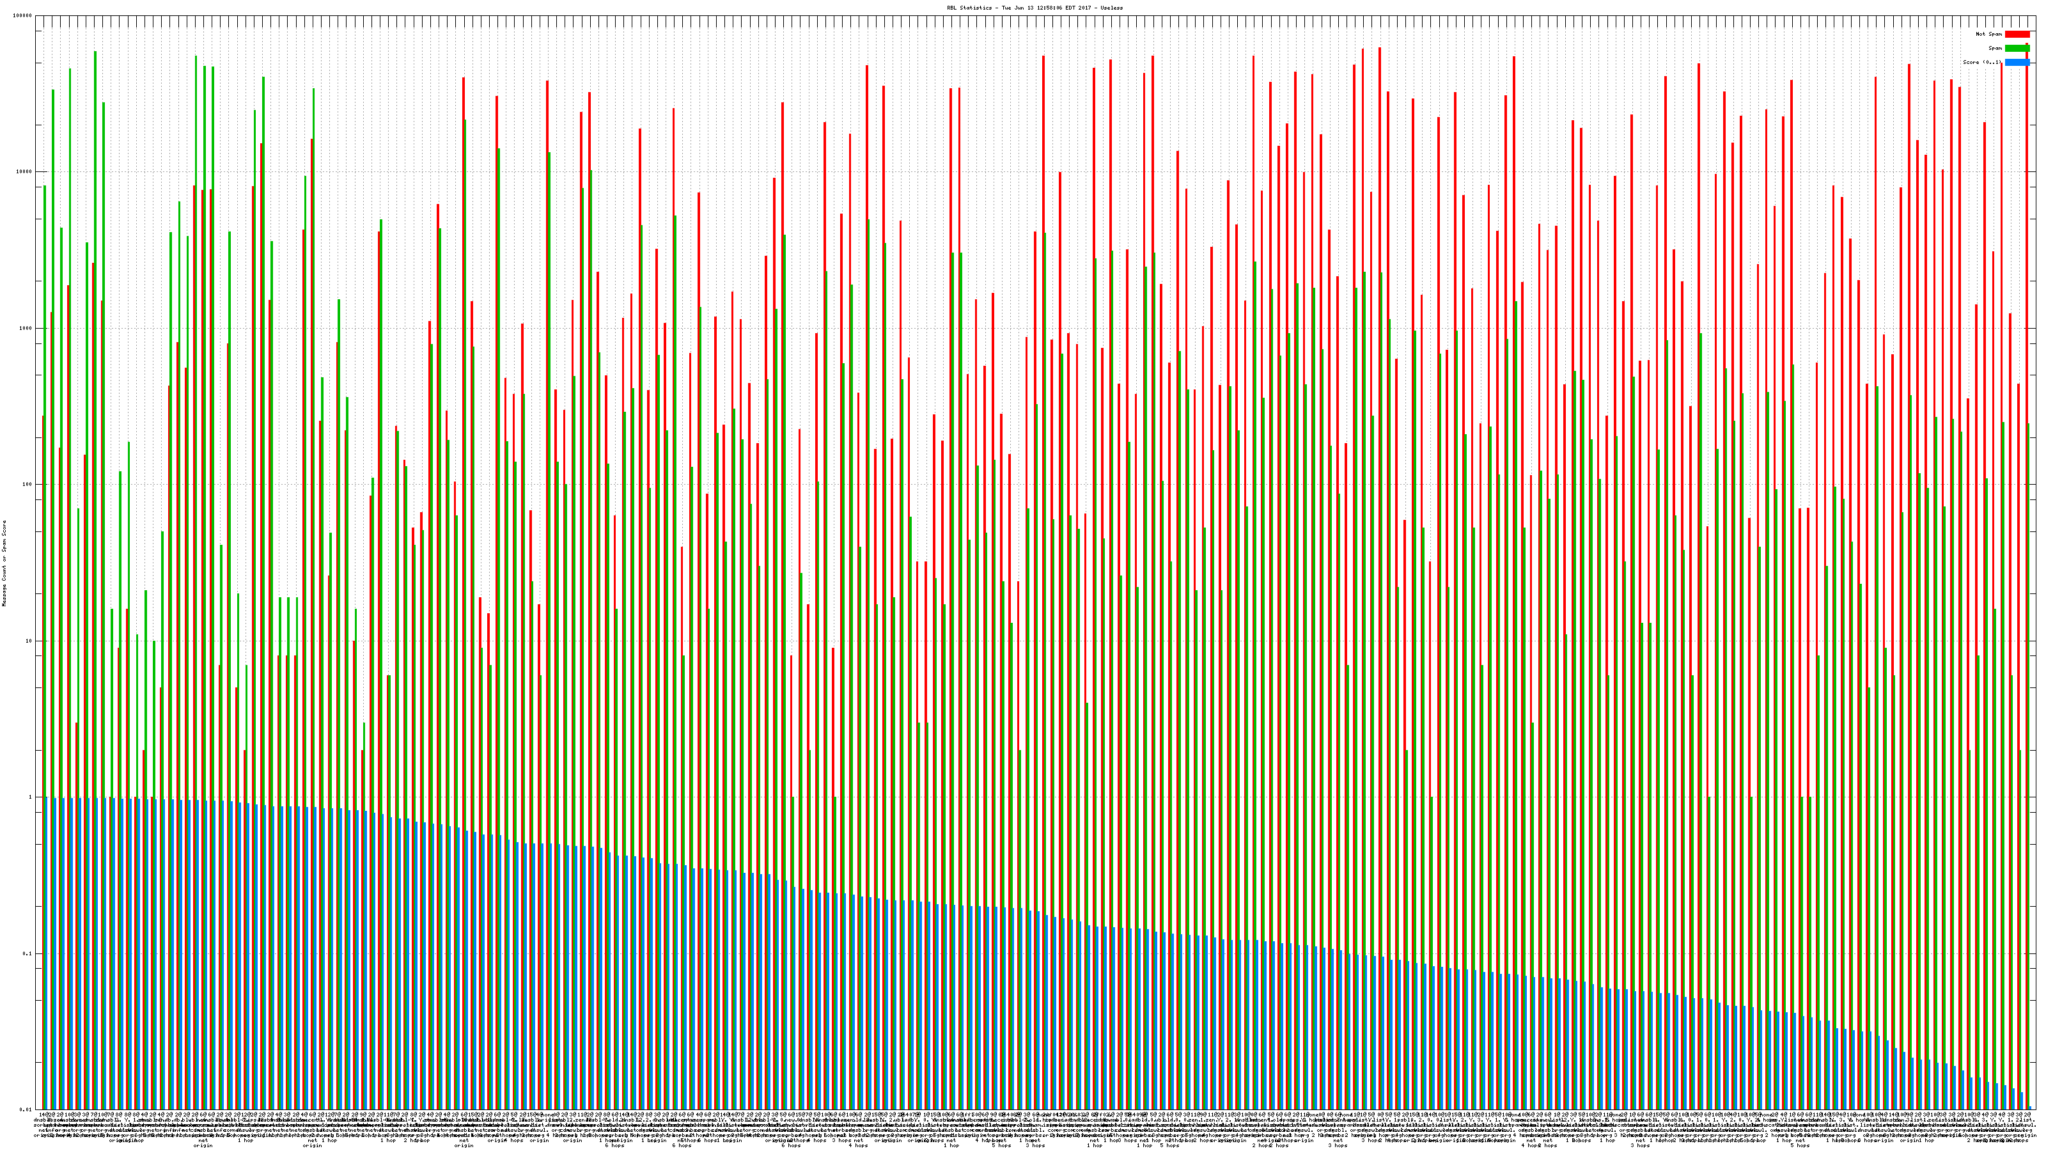Click the 0.01 y-axis tick label
The image size is (2046, 1151).
click(26, 1109)
